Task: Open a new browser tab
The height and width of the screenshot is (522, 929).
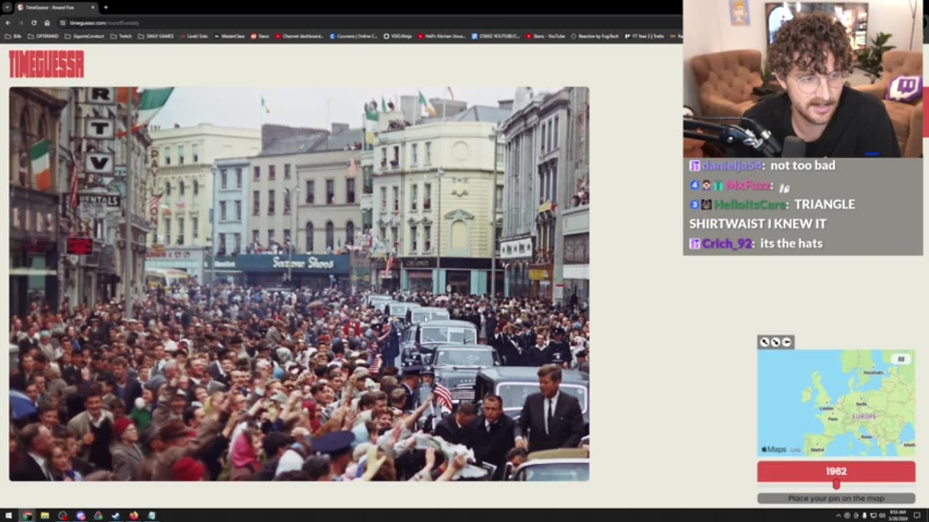Action: pyautogui.click(x=105, y=7)
